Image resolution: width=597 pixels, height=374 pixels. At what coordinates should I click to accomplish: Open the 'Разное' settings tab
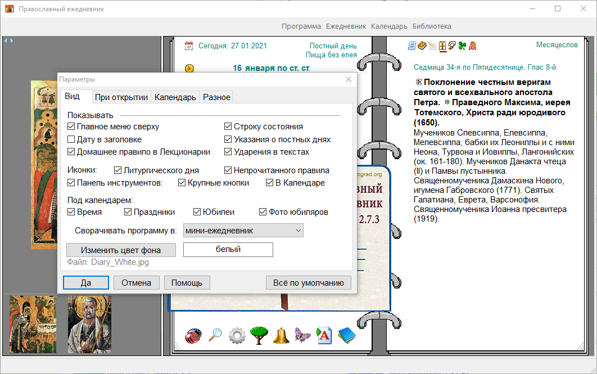point(216,97)
